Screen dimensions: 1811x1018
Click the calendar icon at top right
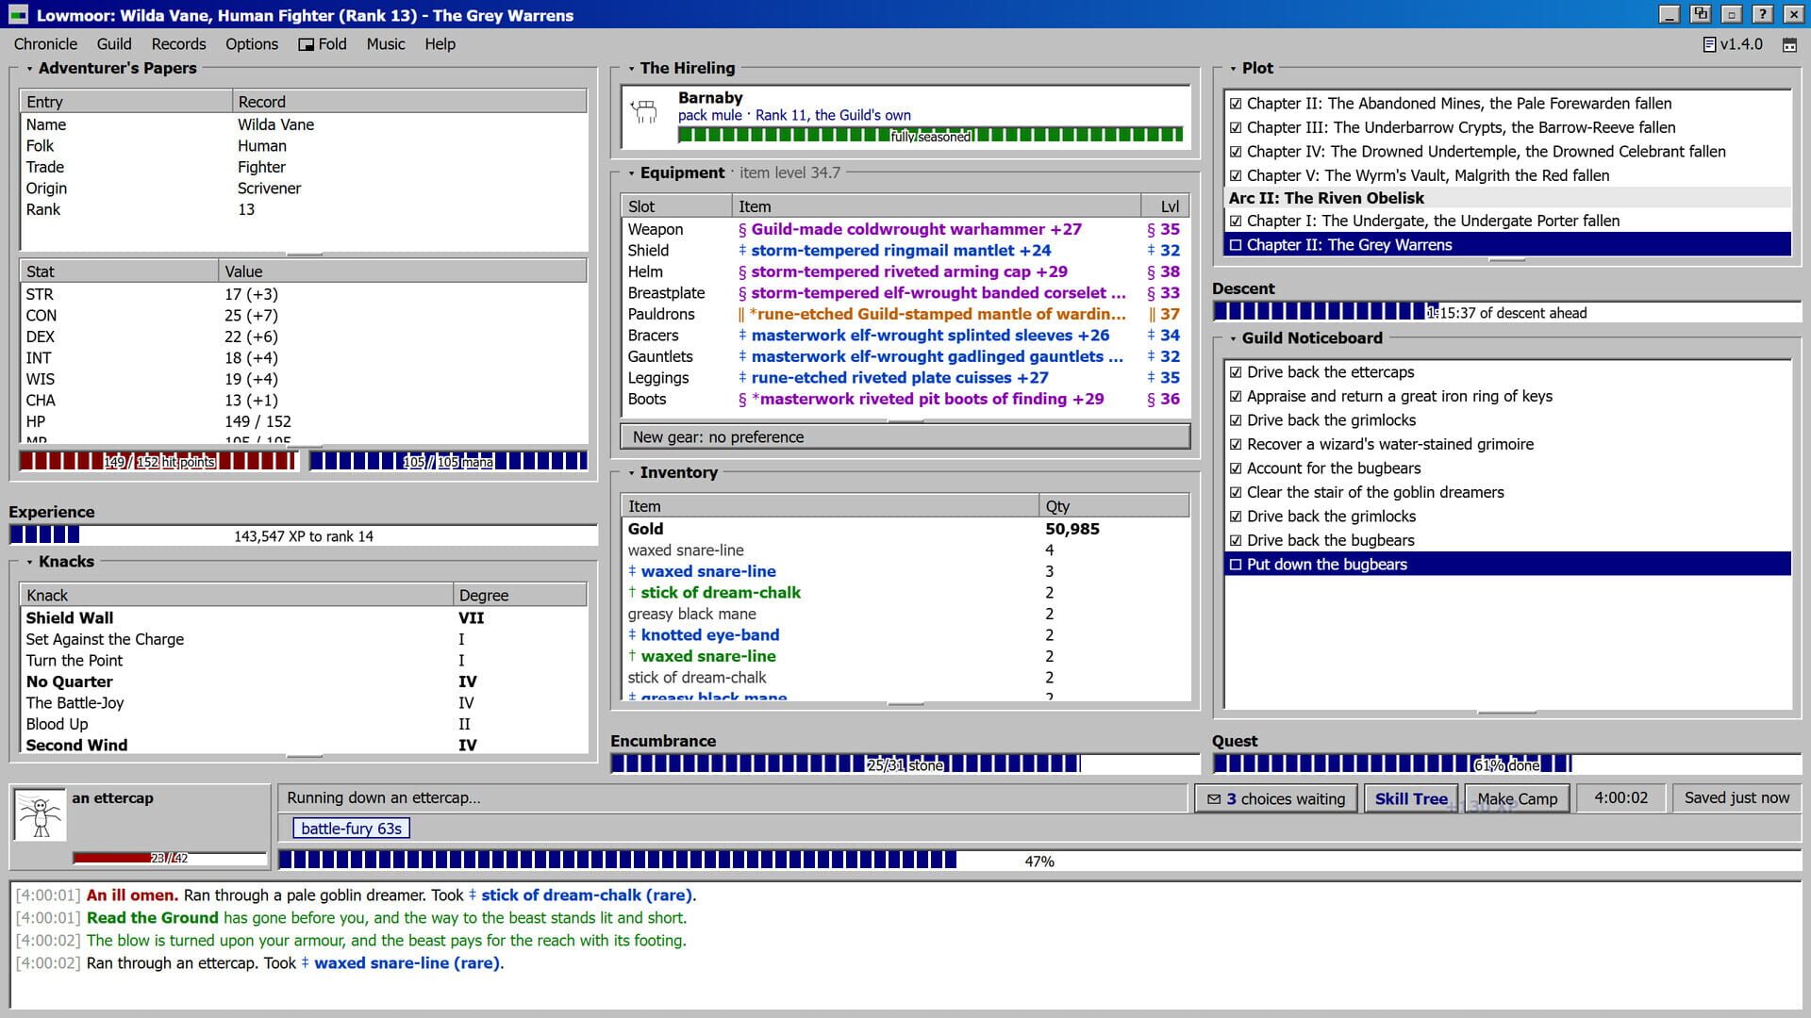1789,44
